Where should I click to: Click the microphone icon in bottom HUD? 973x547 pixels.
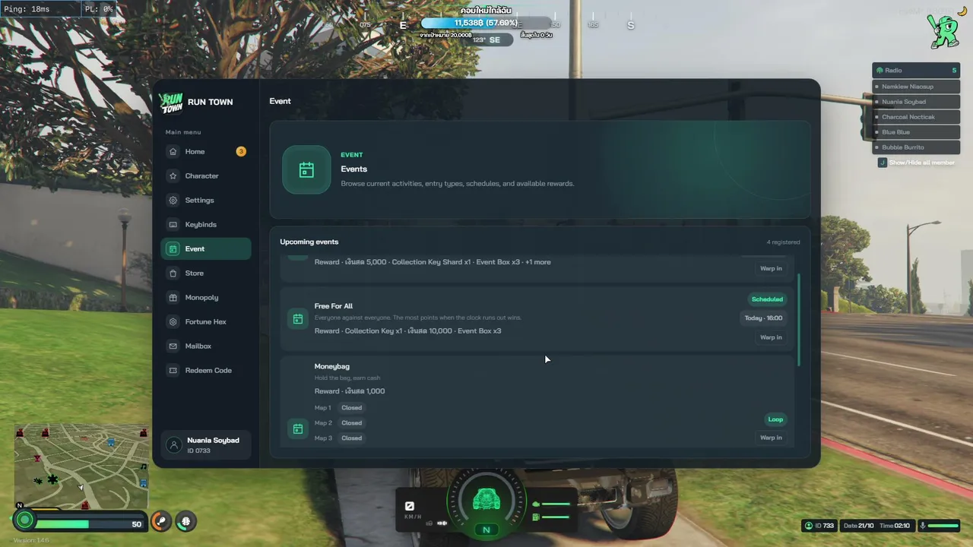(x=923, y=526)
